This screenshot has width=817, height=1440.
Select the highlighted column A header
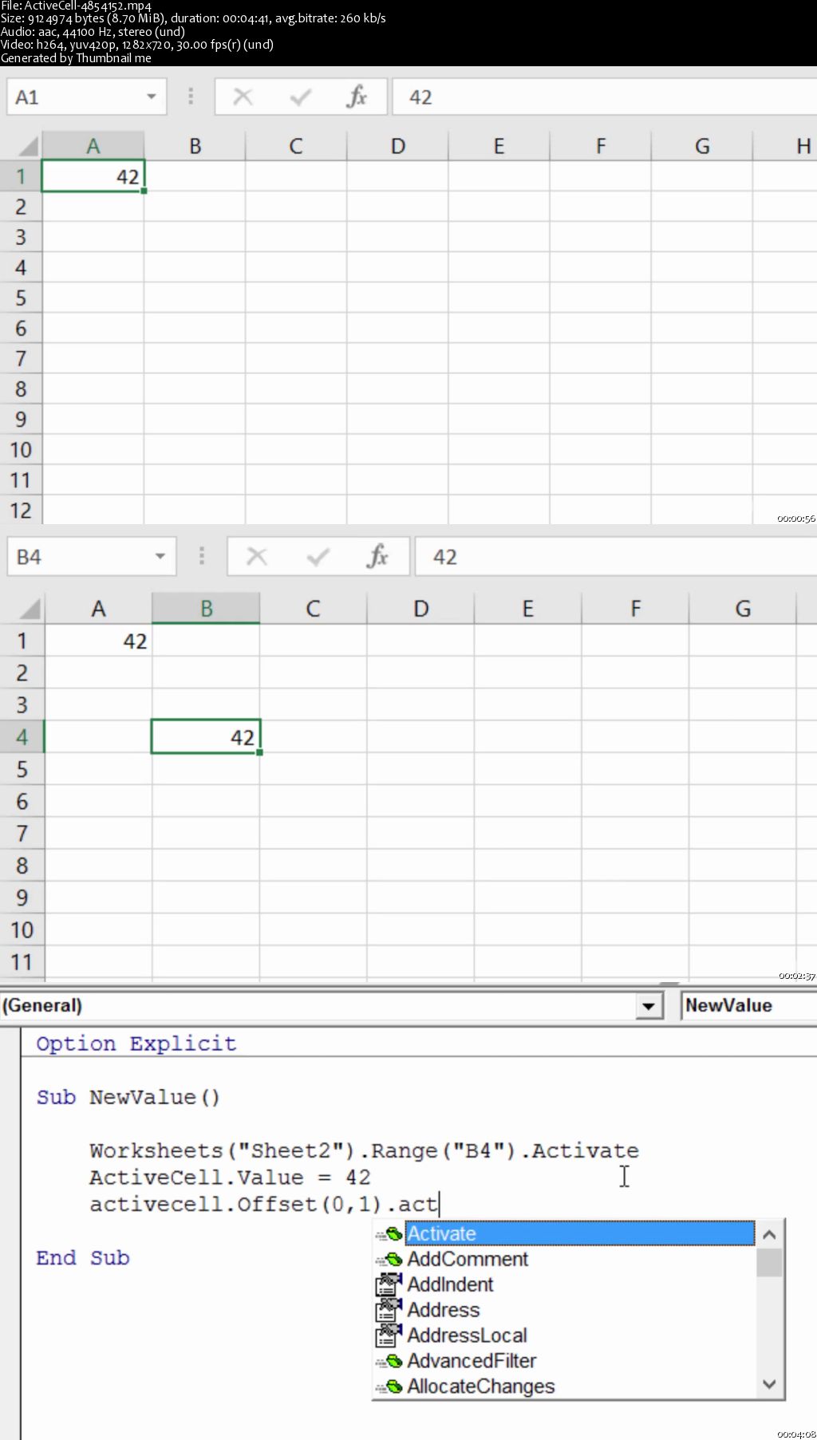click(x=93, y=146)
